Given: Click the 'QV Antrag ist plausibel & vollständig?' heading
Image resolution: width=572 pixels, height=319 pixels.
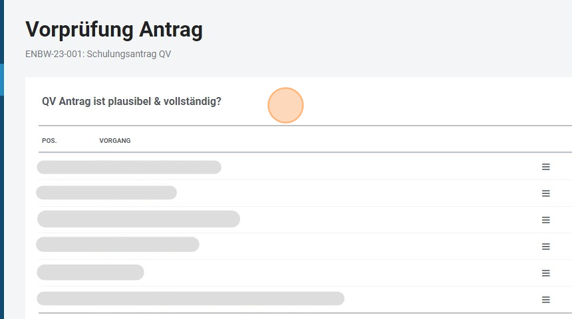Looking at the screenshot, I should (132, 102).
